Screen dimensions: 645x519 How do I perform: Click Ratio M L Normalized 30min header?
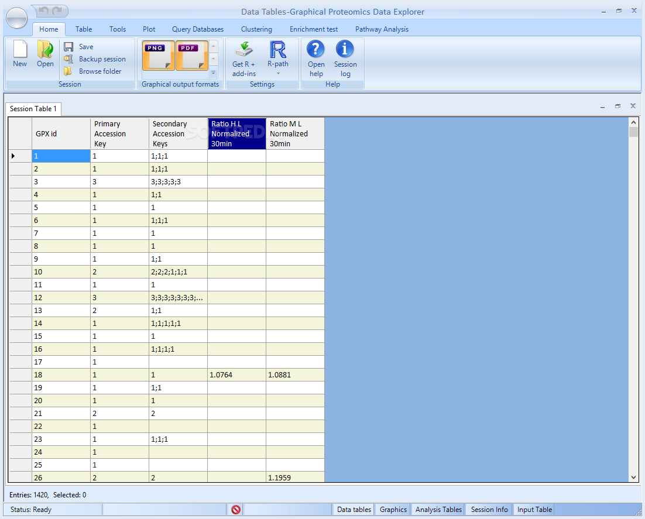tap(295, 133)
